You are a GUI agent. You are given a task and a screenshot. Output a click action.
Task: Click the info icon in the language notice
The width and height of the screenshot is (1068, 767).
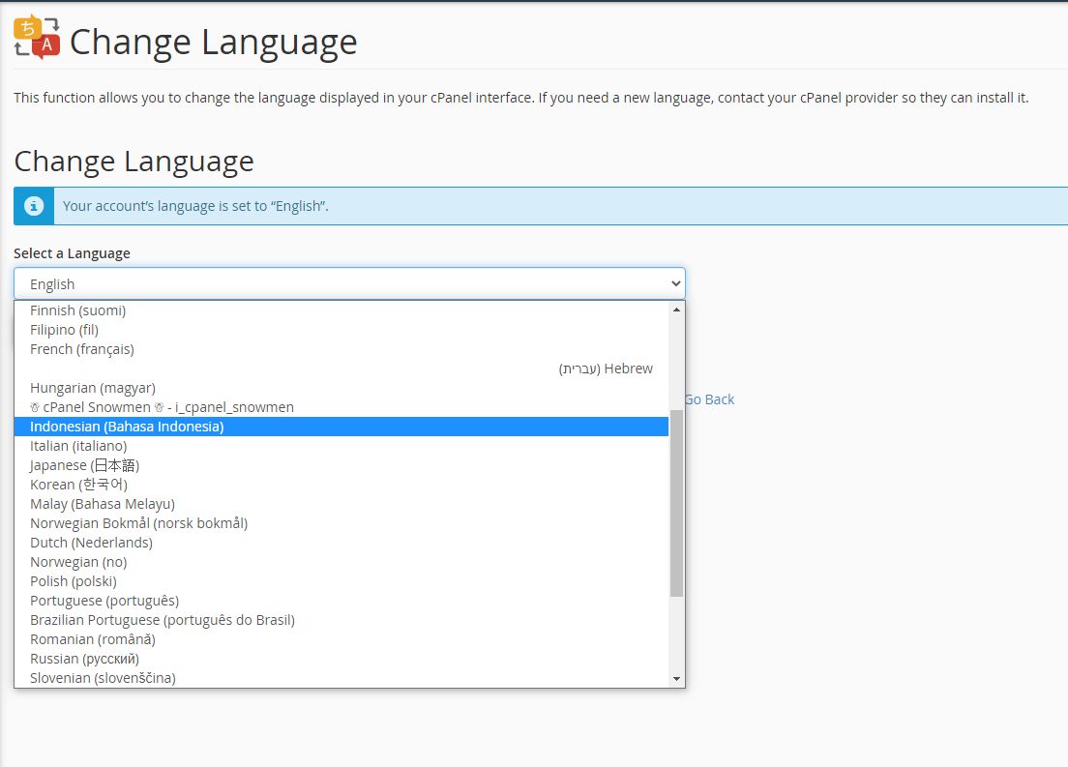33,206
